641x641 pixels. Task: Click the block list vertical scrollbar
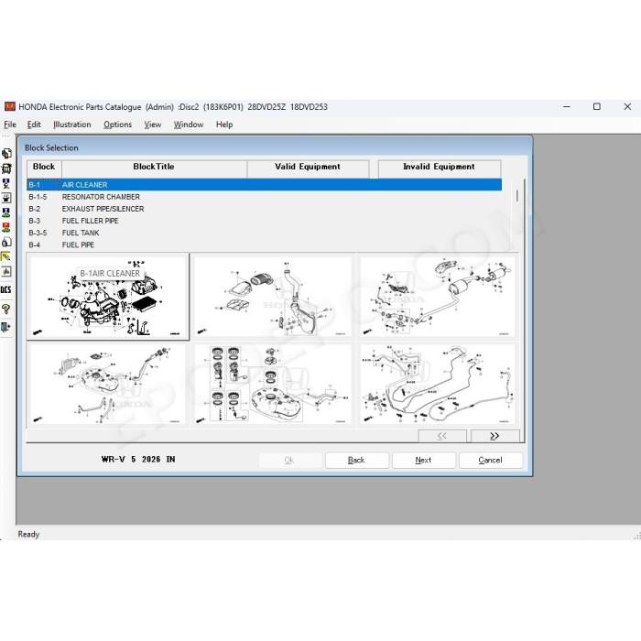click(517, 214)
